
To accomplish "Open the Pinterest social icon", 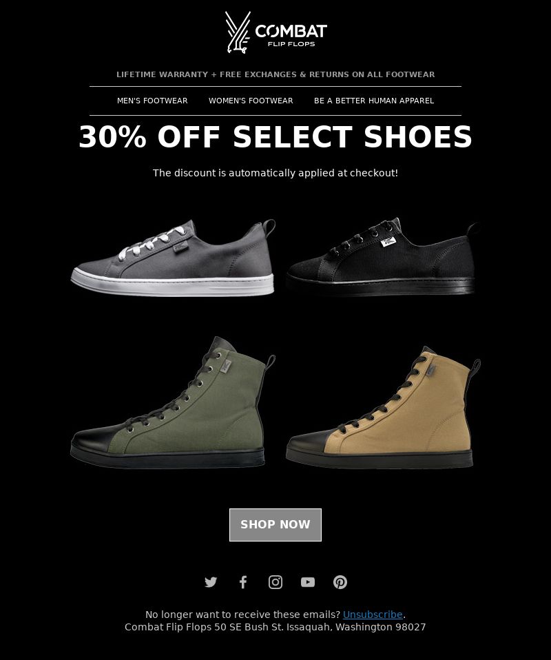I will coord(340,581).
